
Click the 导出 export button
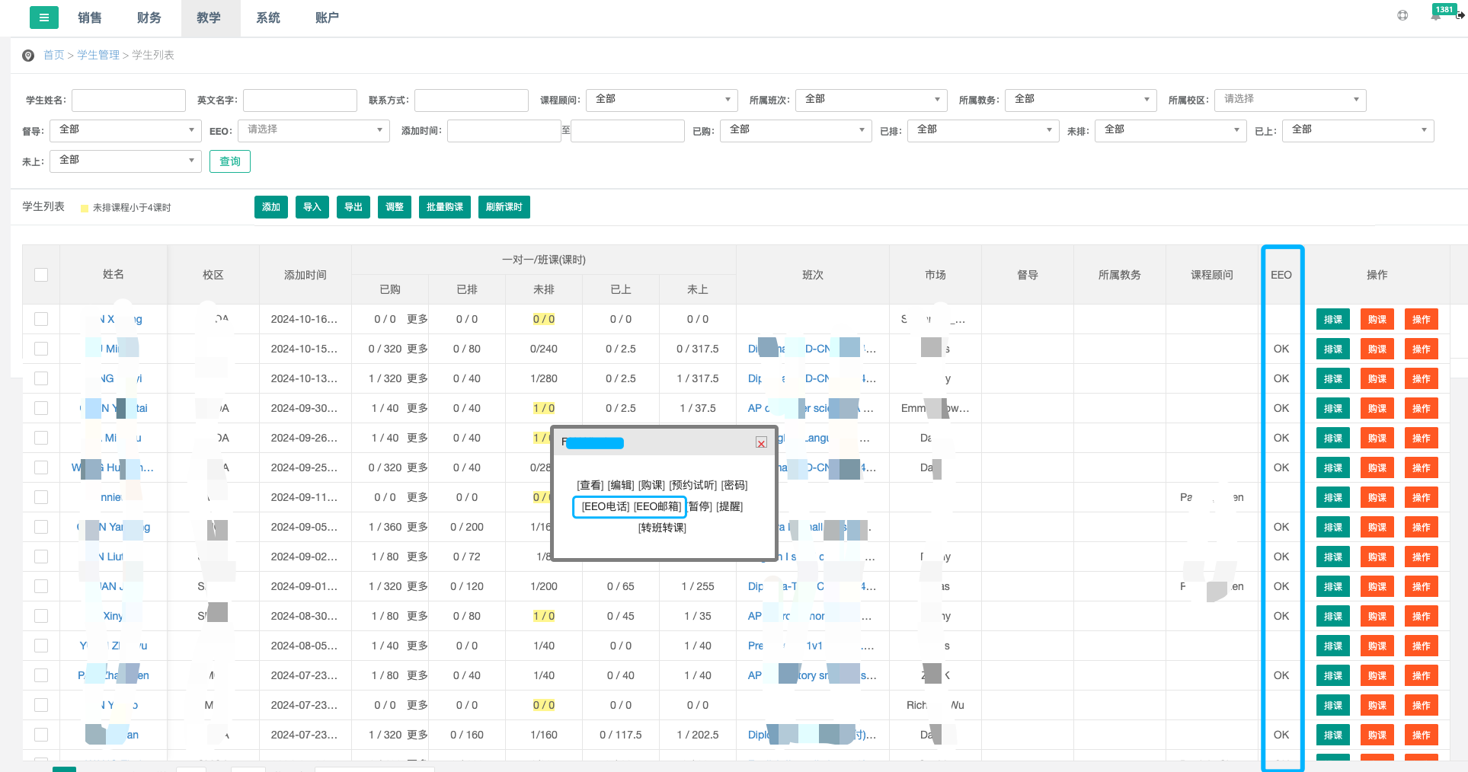click(x=353, y=207)
